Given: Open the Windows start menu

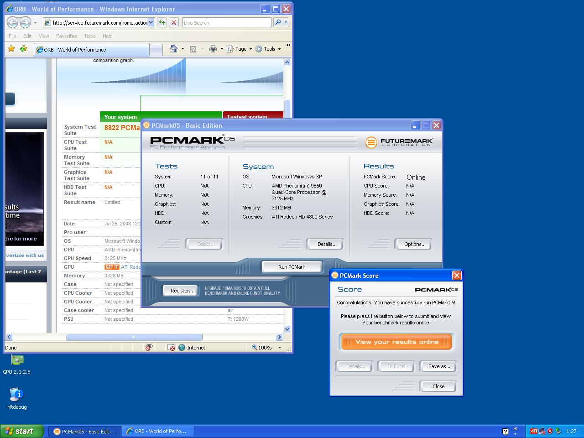Looking at the screenshot, I should coord(22,431).
